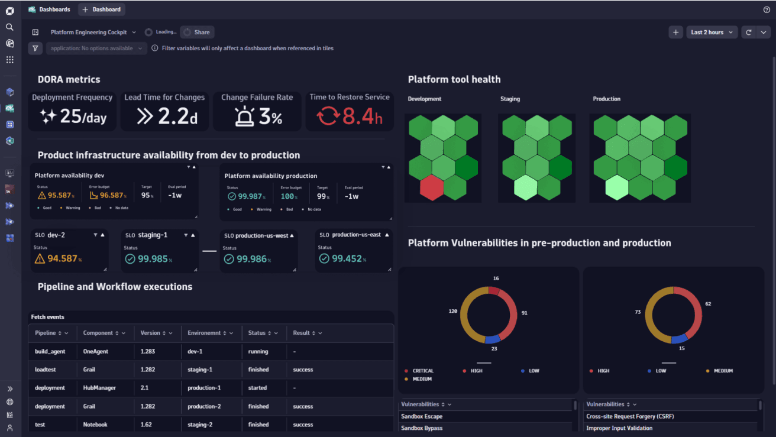Click the help question mark icon
The height and width of the screenshot is (437, 776).
767,9
